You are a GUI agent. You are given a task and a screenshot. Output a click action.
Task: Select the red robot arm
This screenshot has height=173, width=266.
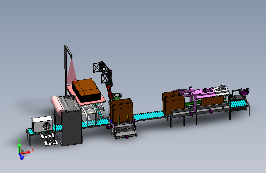point(109,92)
